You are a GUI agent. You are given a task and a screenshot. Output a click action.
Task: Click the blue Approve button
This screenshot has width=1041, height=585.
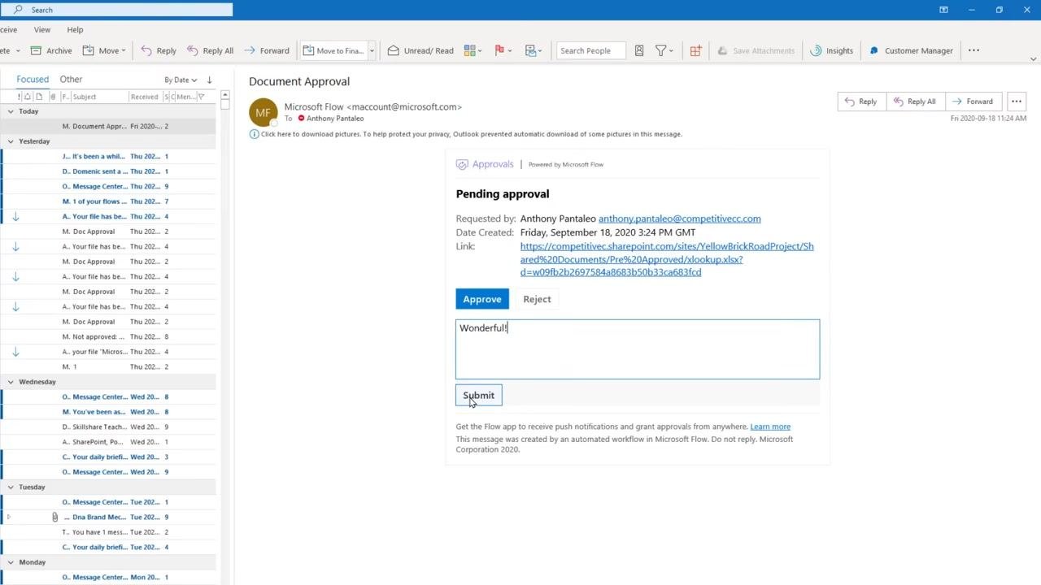(x=482, y=299)
